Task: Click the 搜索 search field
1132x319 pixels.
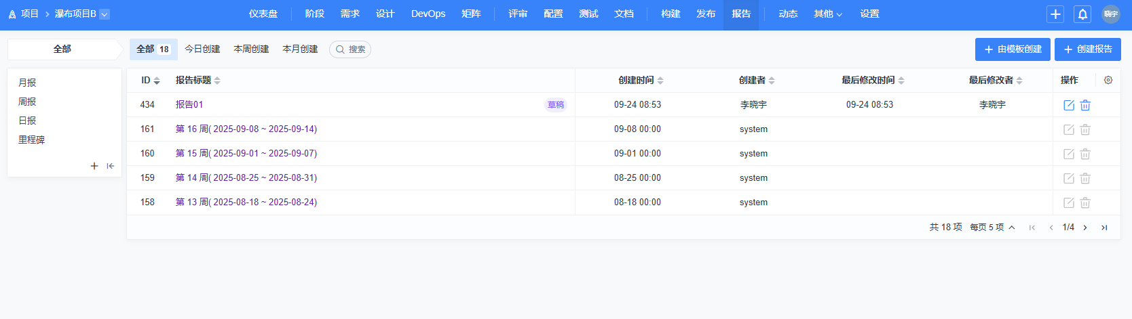Action: (350, 49)
